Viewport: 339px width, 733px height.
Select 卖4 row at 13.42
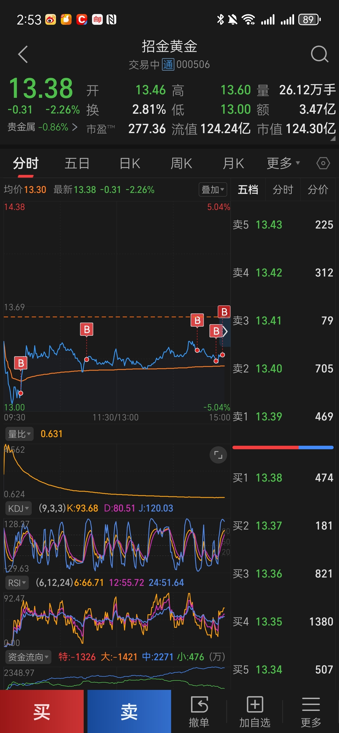pyautogui.click(x=283, y=273)
